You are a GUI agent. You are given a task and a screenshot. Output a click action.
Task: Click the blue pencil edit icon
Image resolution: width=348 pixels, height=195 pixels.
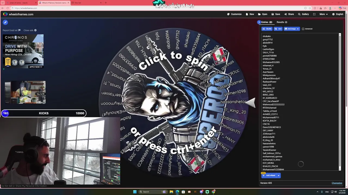[5, 22]
